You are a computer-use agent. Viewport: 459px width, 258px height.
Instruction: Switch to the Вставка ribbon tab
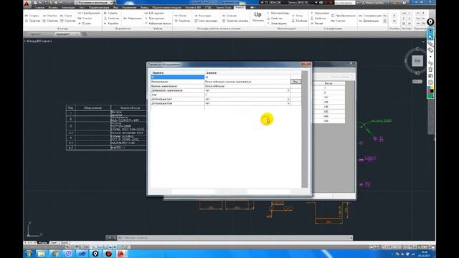(x=53, y=8)
